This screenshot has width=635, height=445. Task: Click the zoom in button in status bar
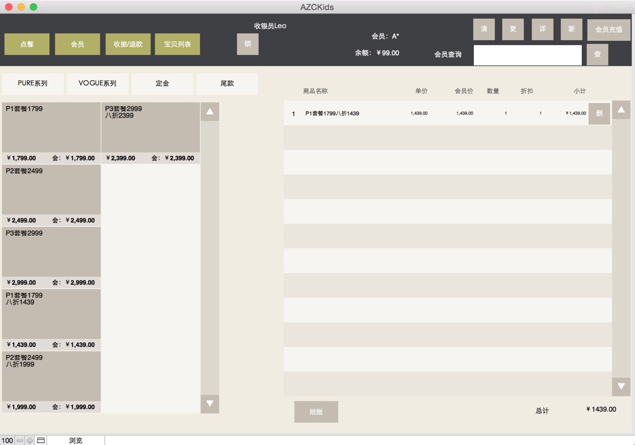(30, 441)
